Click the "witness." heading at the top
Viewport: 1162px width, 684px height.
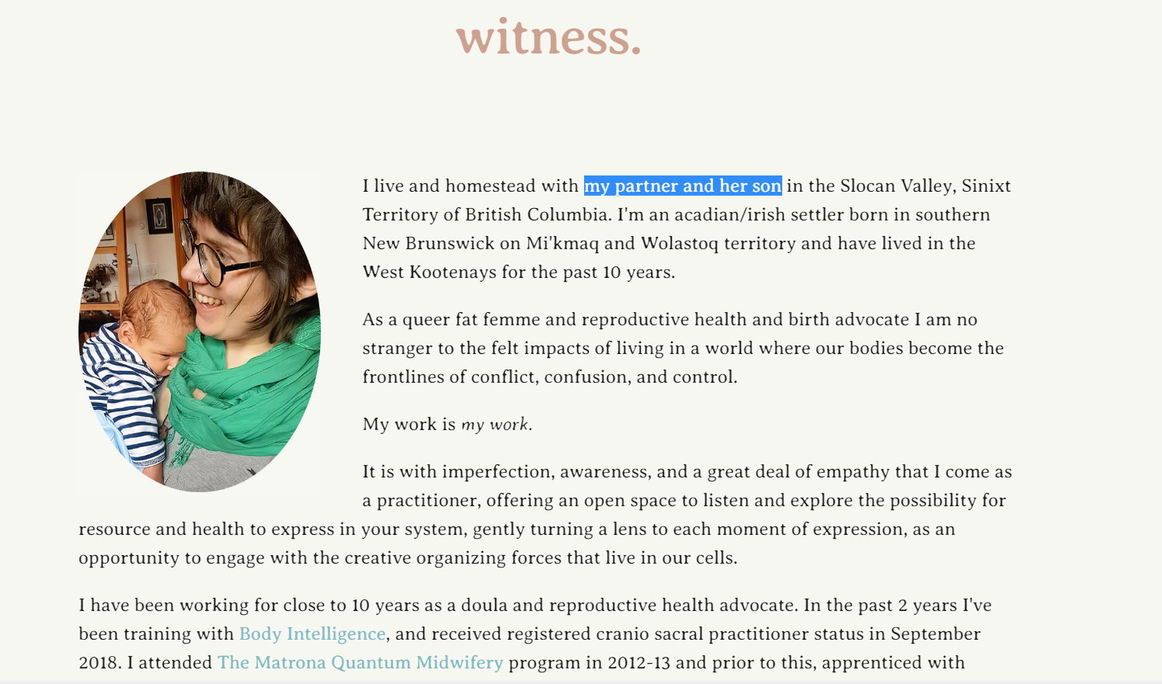coord(548,36)
